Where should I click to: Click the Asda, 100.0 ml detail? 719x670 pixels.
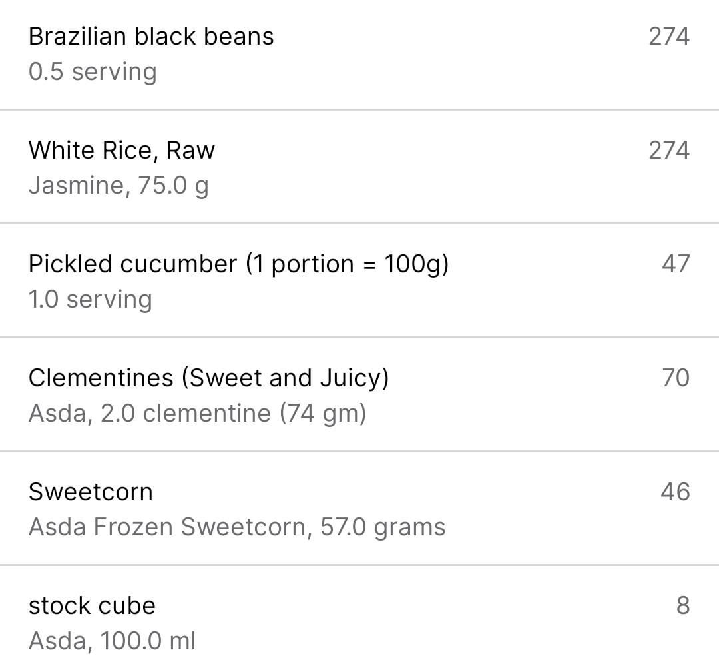(113, 641)
